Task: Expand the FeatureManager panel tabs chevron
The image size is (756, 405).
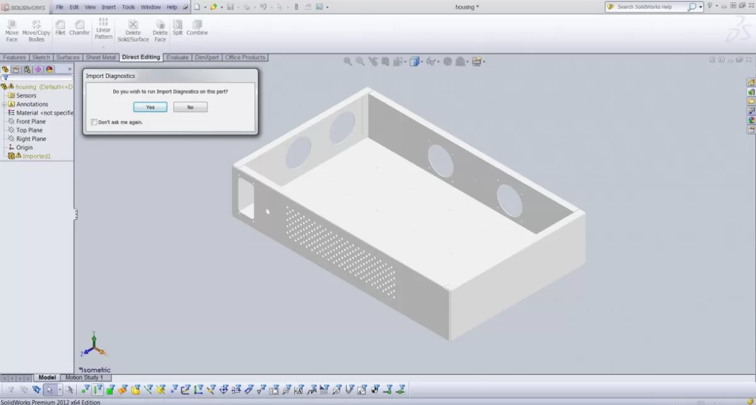Action: click(x=69, y=69)
